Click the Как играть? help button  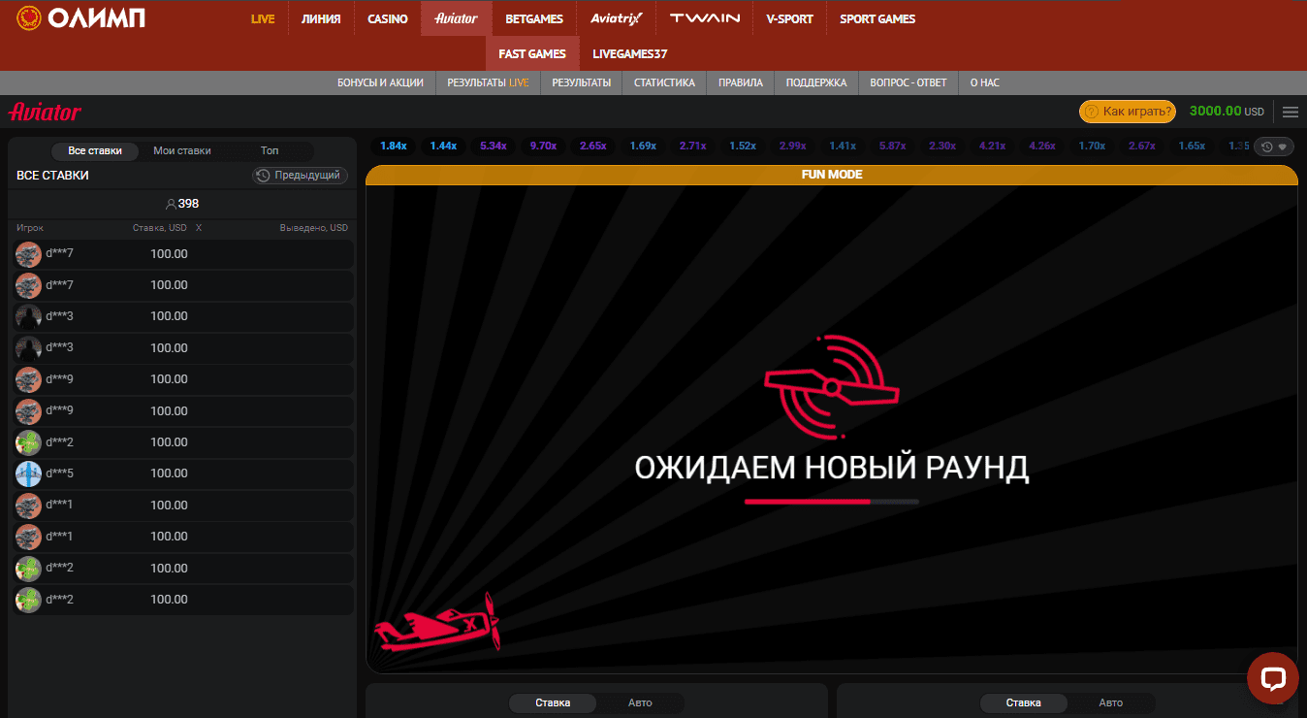pyautogui.click(x=1128, y=112)
